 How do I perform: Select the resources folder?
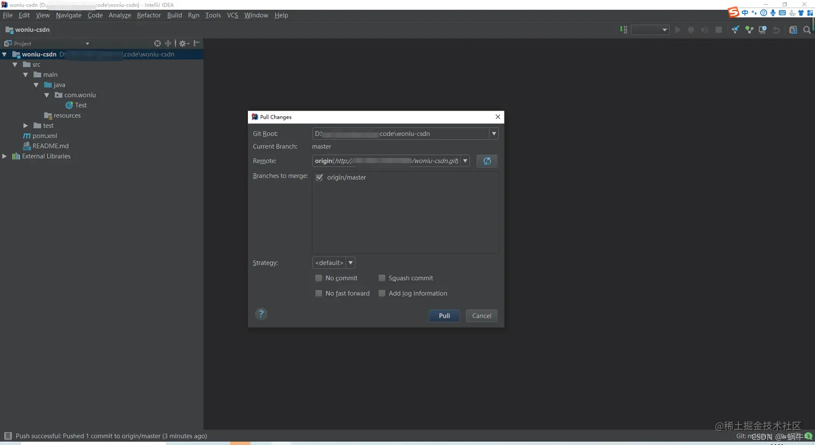pos(63,115)
